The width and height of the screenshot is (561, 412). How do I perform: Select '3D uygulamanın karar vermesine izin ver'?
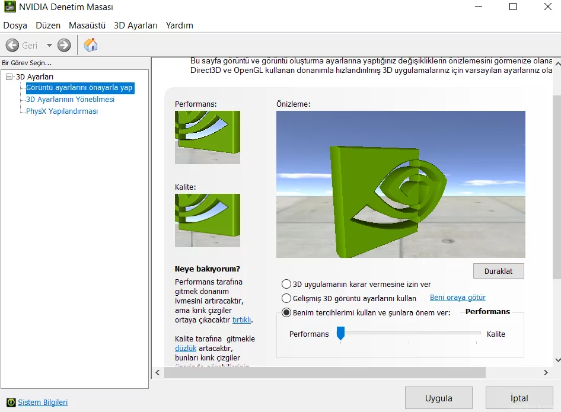[x=286, y=284]
